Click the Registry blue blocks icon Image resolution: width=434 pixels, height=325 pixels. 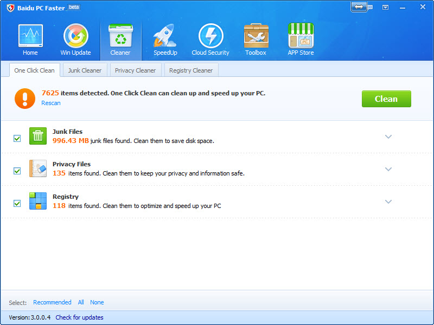(x=38, y=201)
